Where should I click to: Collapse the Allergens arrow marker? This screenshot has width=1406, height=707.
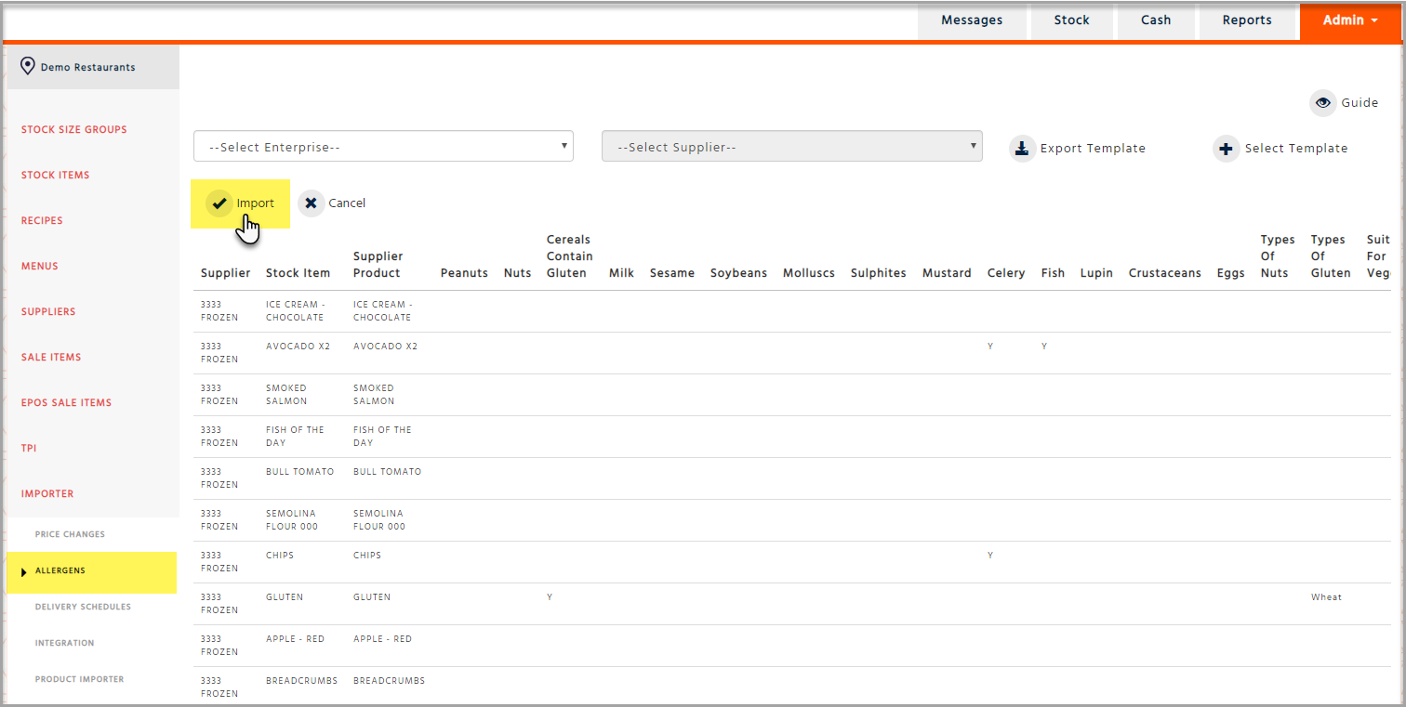(x=23, y=572)
